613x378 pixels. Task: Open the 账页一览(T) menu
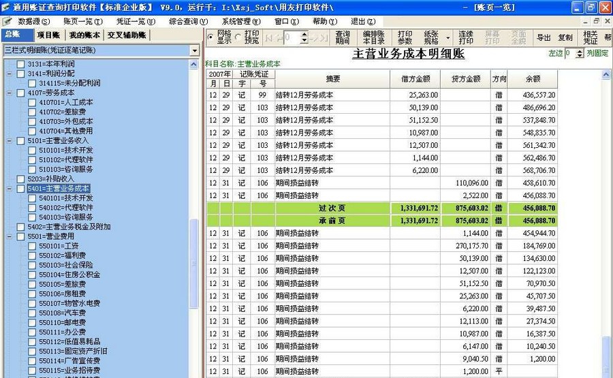coord(83,22)
